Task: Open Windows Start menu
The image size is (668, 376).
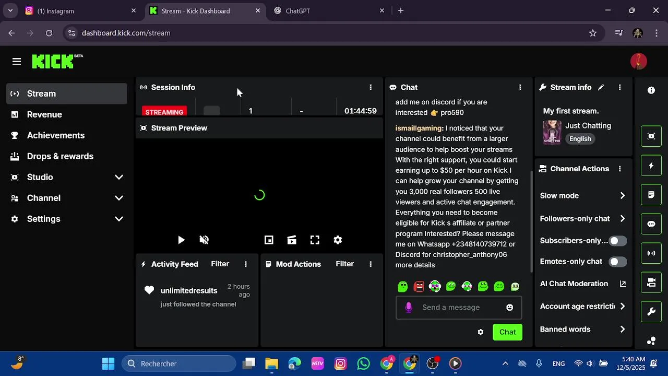Action: [109, 363]
